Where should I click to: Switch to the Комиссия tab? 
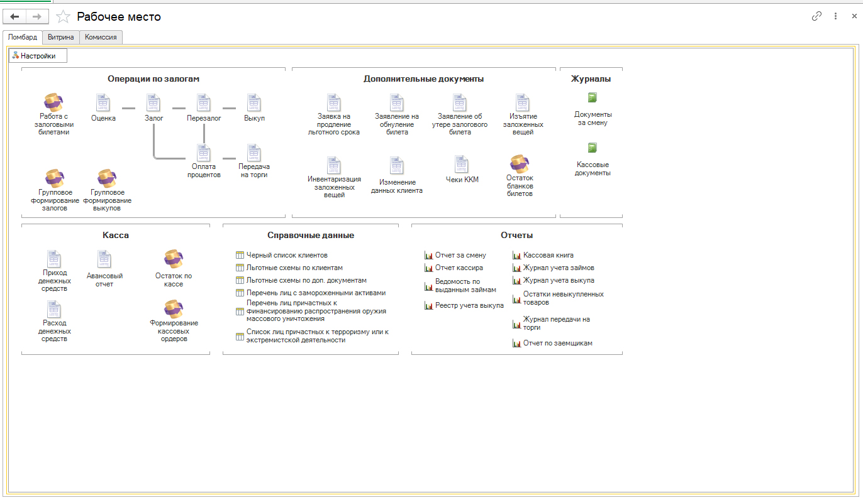[101, 37]
